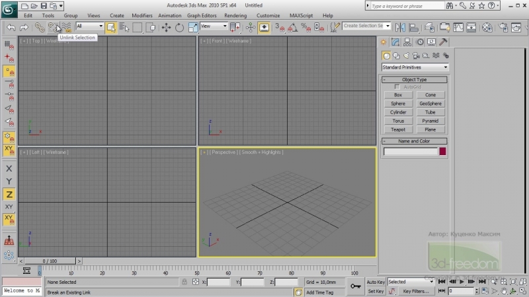The image size is (529, 297).
Task: Open the selection filter All dropdown
Action: [x=89, y=26]
